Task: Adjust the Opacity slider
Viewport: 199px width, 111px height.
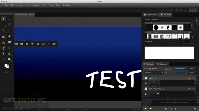Action: (x=181, y=69)
